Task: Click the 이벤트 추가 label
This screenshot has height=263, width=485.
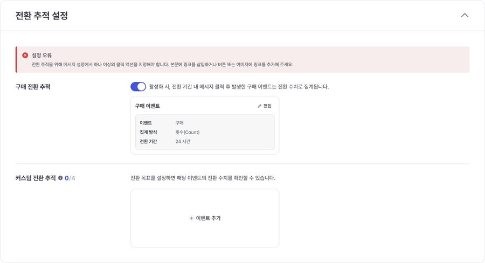Action: (x=208, y=218)
